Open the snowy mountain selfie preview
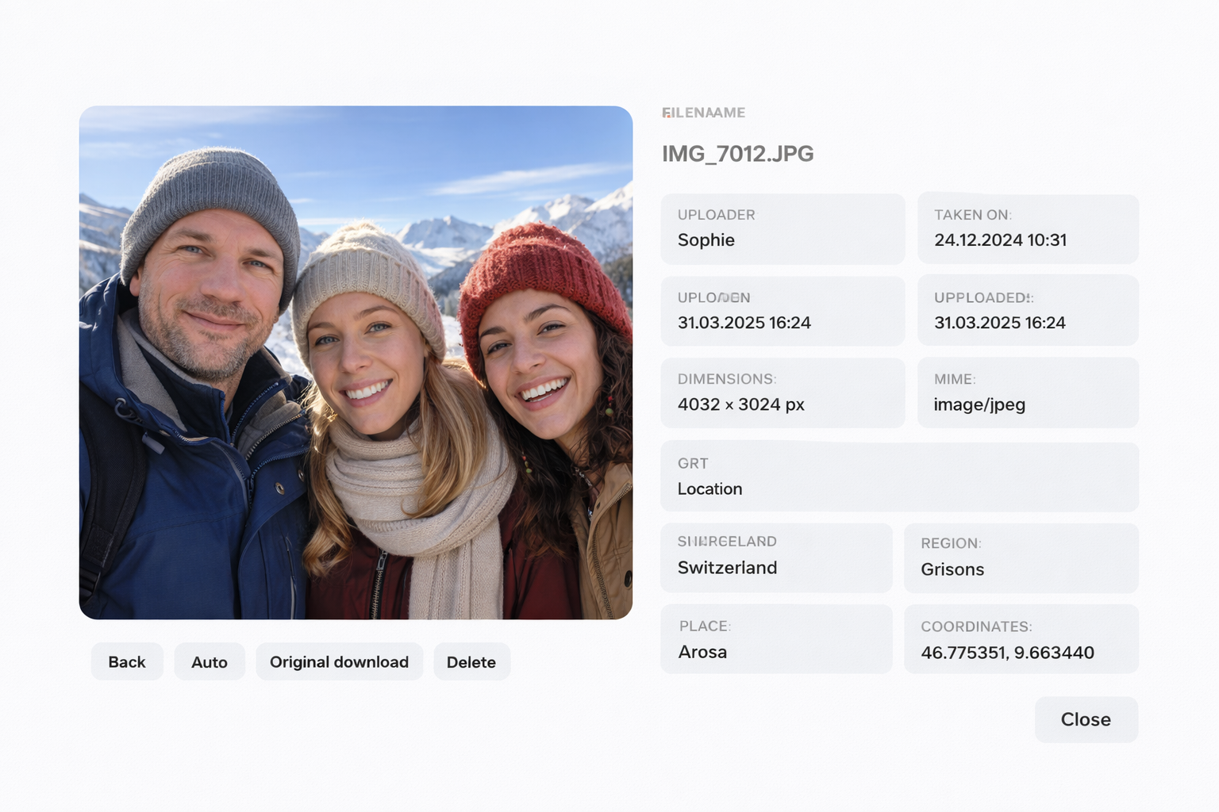 (x=356, y=362)
